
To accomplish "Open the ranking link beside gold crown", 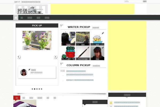I will click(x=127, y=102).
